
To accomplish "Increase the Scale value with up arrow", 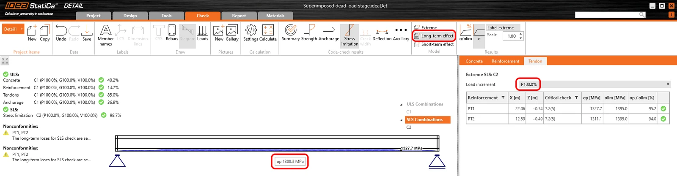I will tap(521, 34).
